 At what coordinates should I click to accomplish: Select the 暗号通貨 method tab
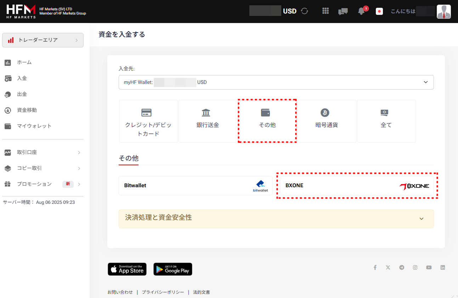point(327,121)
